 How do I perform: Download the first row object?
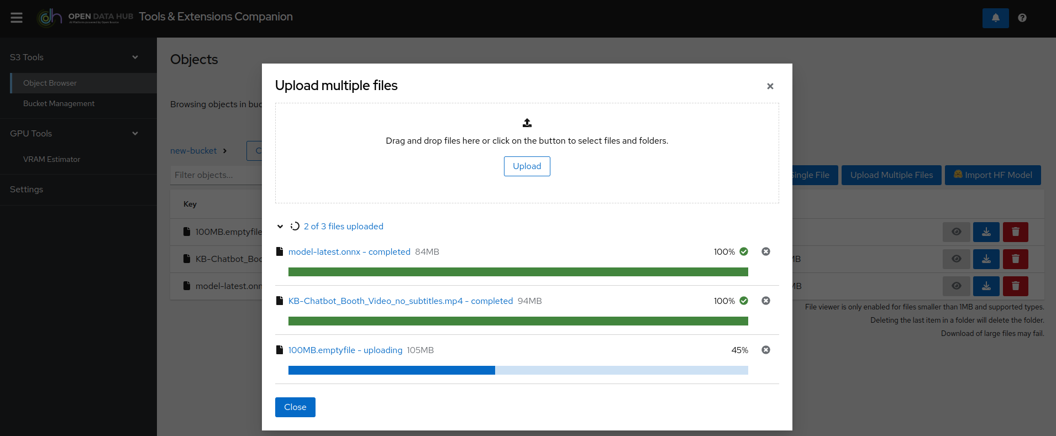(986, 232)
